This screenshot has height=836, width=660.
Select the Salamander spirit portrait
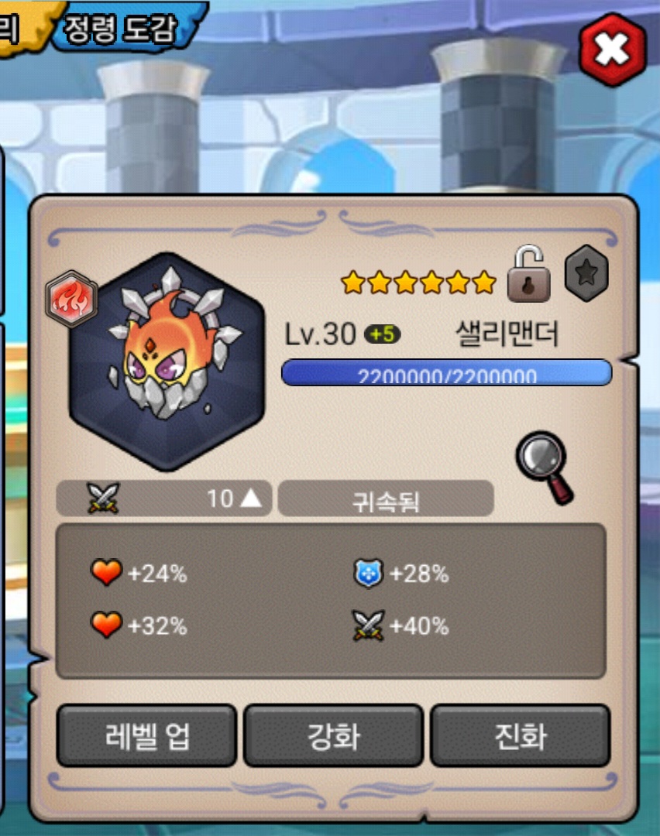coord(167,361)
